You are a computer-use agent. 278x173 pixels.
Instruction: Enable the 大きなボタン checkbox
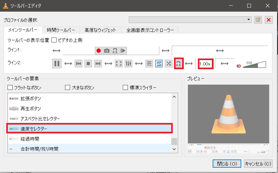68,87
